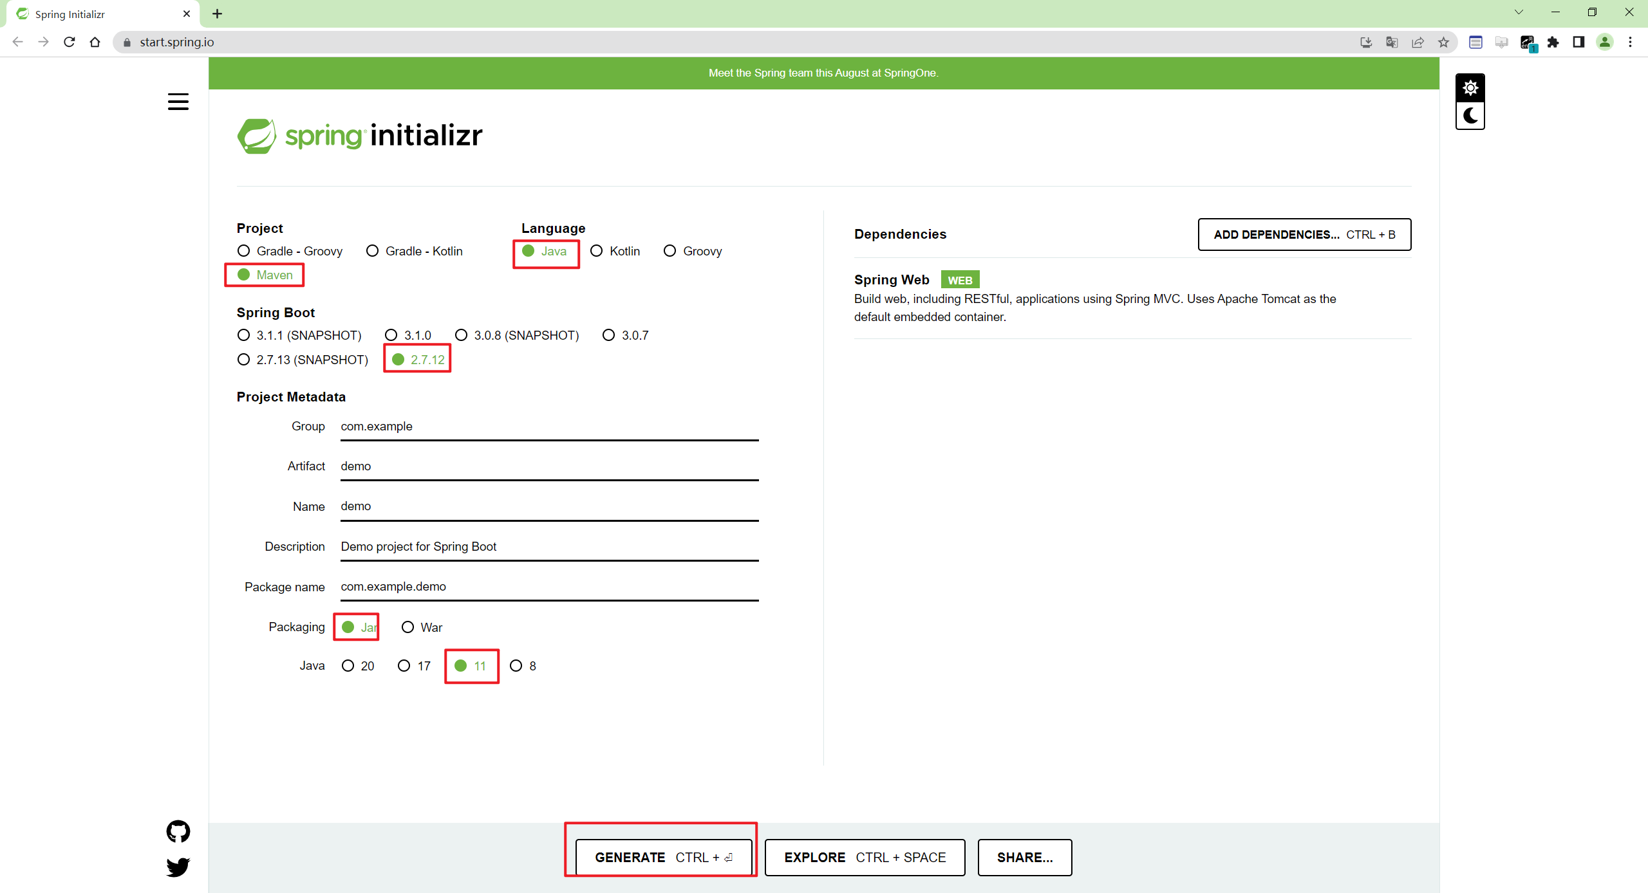Choose War packaging
The height and width of the screenshot is (893, 1648).
click(x=422, y=627)
